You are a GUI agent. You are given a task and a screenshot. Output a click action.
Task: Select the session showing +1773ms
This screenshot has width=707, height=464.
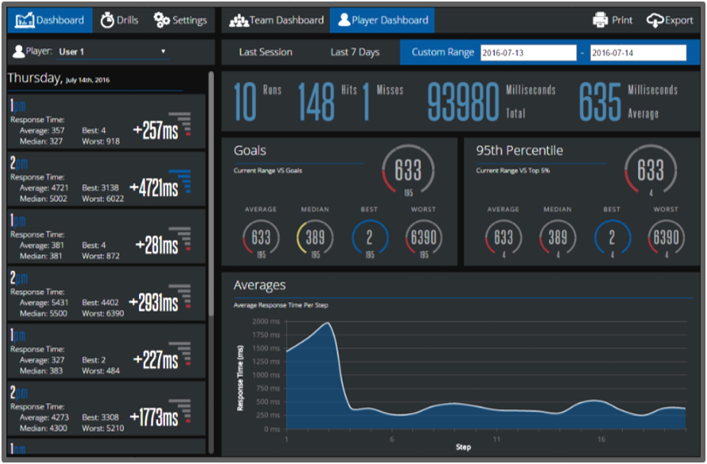(105, 409)
